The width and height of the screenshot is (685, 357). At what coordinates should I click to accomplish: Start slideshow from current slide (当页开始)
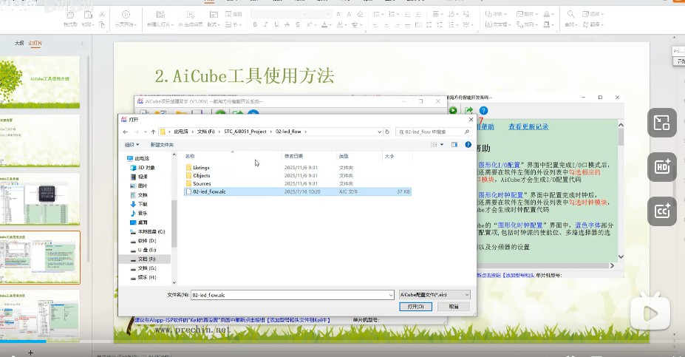click(126, 19)
